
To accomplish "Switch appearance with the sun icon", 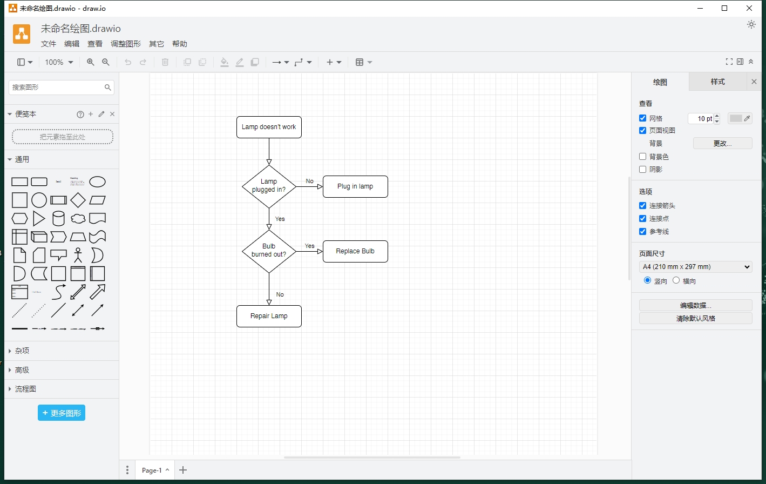I will point(751,24).
